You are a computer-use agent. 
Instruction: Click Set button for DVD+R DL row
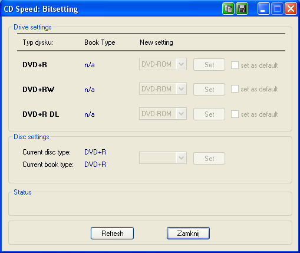click(x=209, y=114)
